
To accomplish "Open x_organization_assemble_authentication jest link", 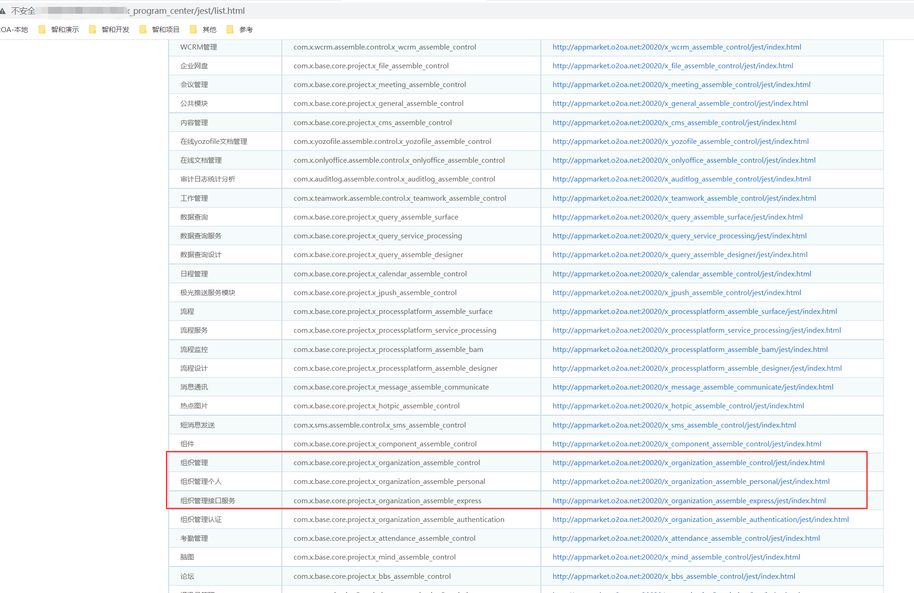I will (x=700, y=519).
